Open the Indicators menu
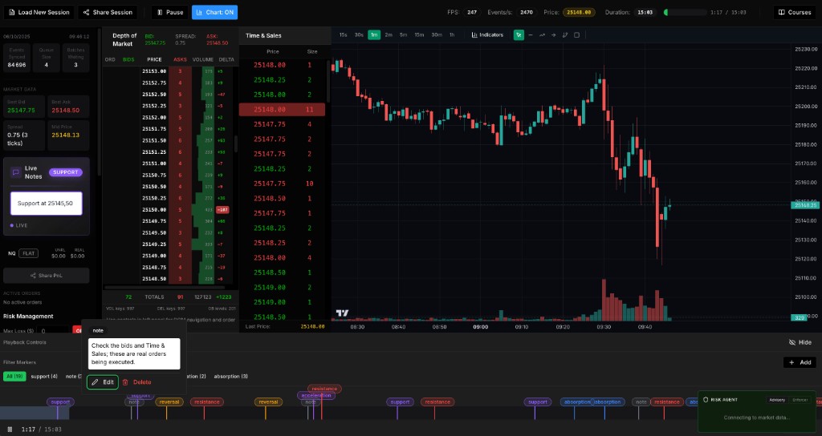The width and height of the screenshot is (822, 436). (487, 35)
